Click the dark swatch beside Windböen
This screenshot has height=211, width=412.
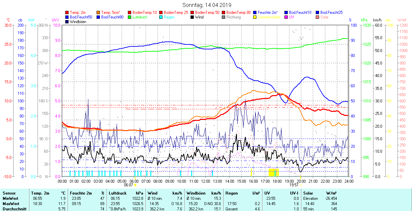(x=67, y=22)
